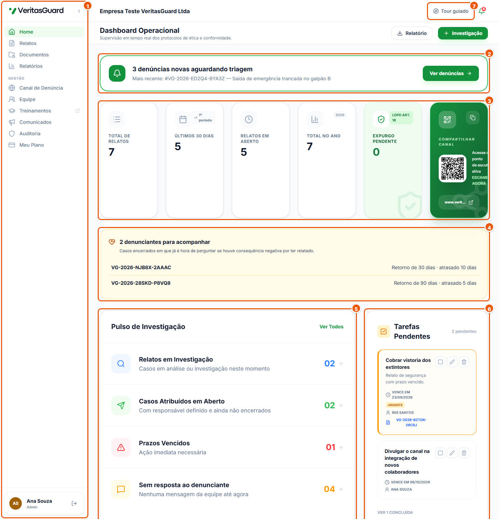This screenshot has width=499, height=519.
Task: Click the QR code image
Action: (x=453, y=169)
